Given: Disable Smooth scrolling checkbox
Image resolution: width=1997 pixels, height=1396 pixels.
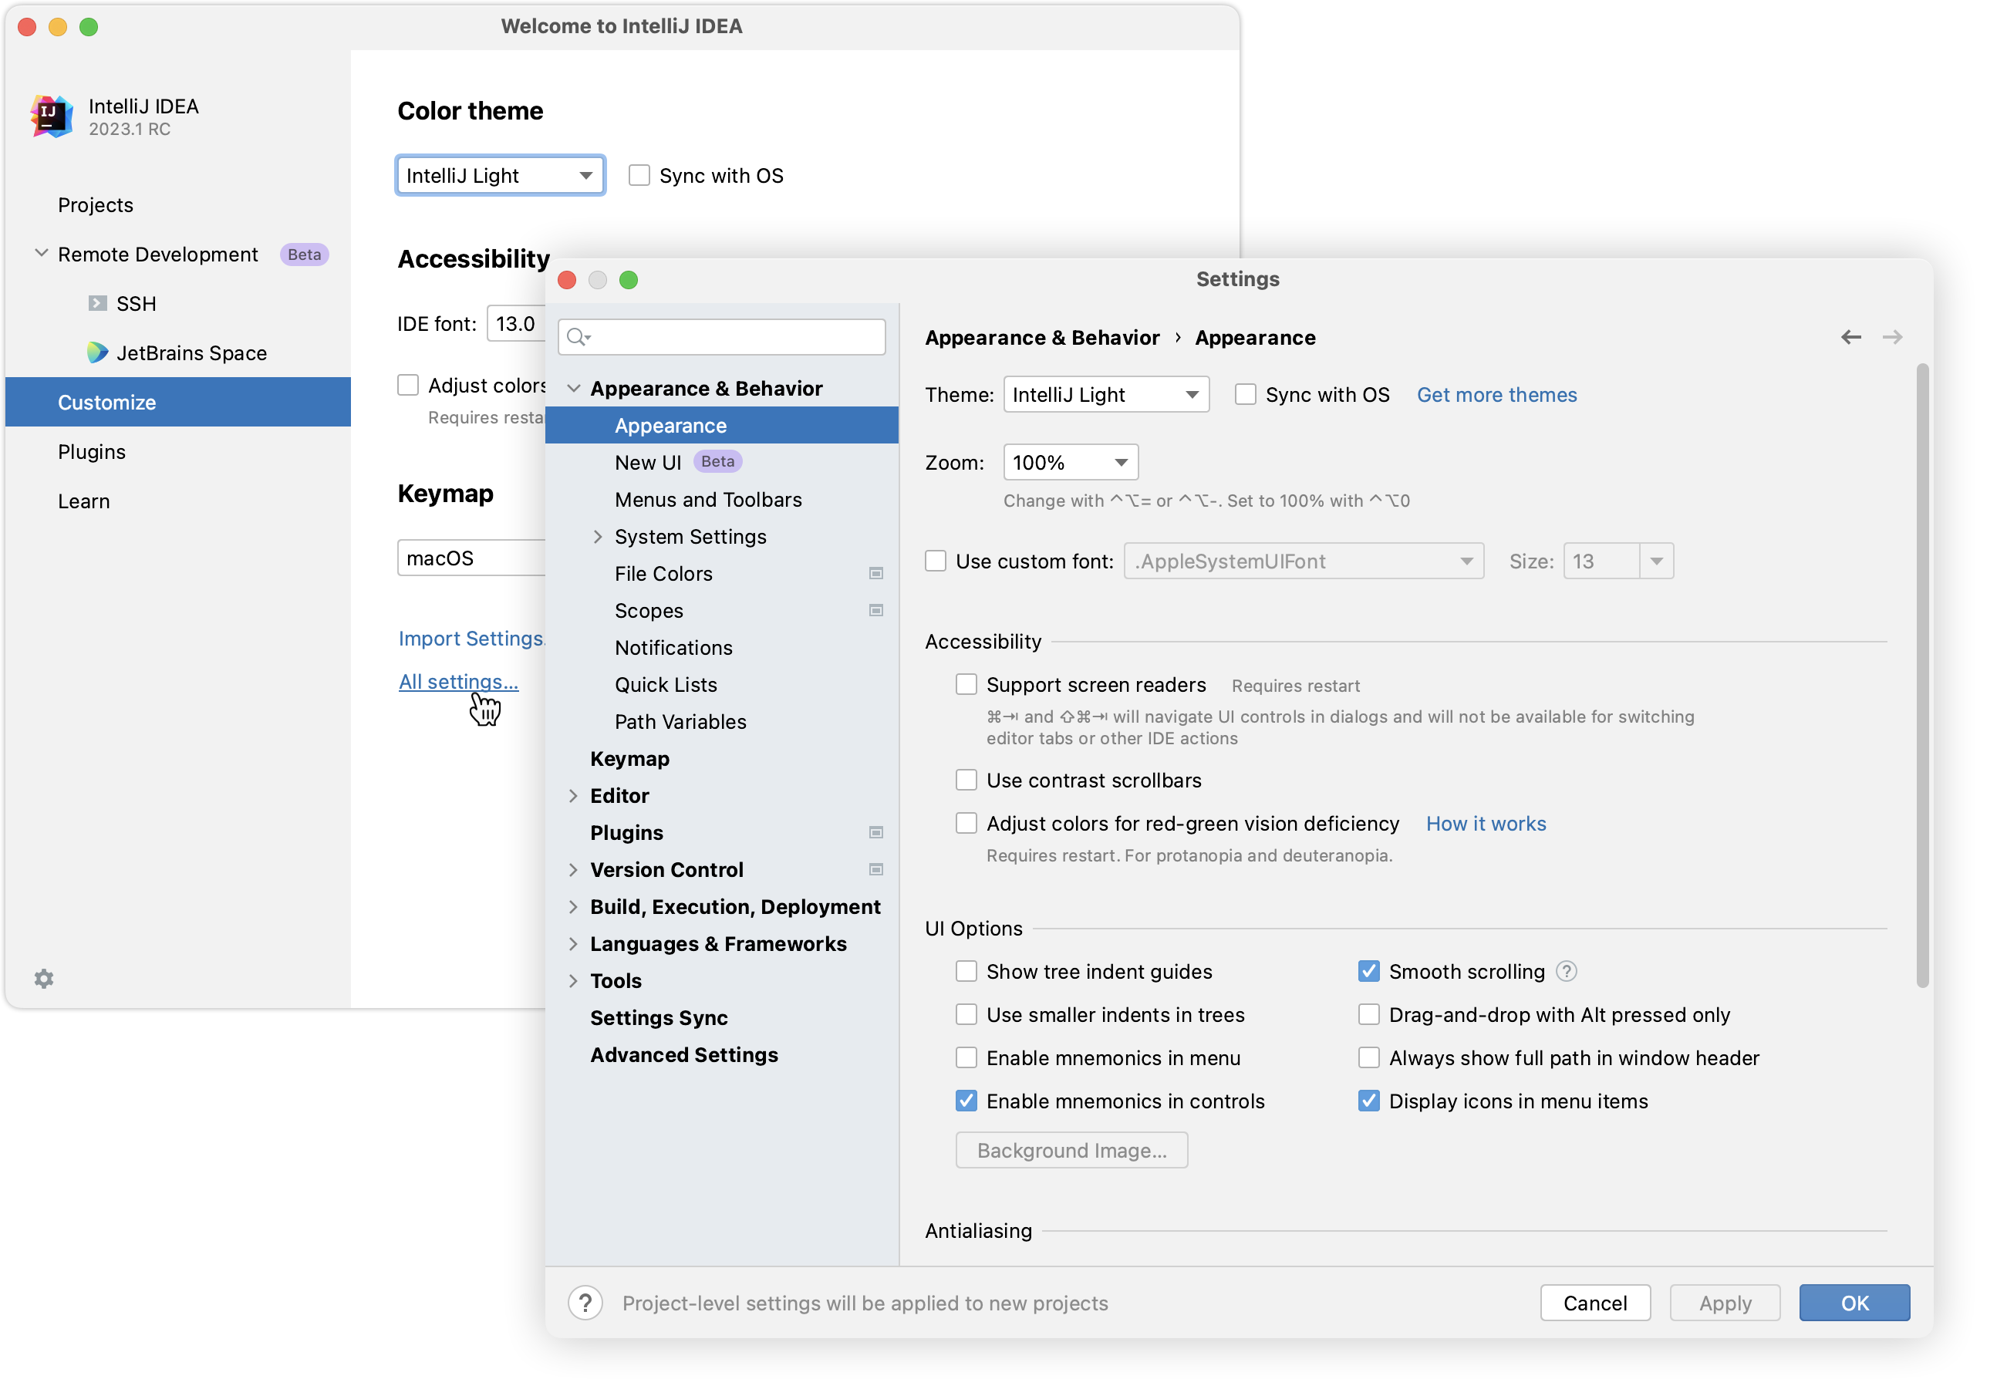Looking at the screenshot, I should pos(1369,972).
